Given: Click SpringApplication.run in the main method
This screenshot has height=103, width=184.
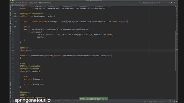Looking at the screenshot, I should point(79,21).
